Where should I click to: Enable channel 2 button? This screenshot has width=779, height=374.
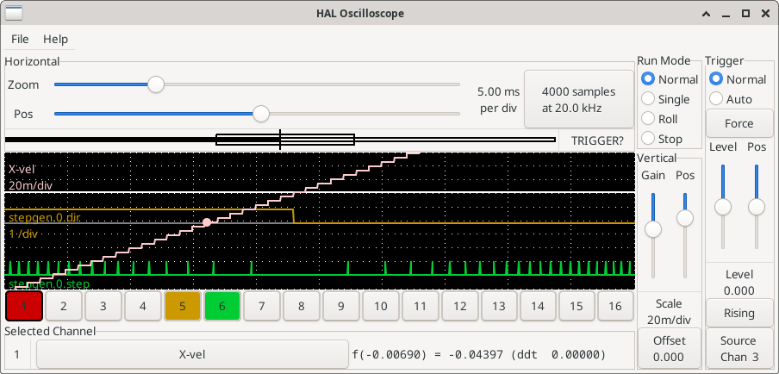pyautogui.click(x=64, y=306)
